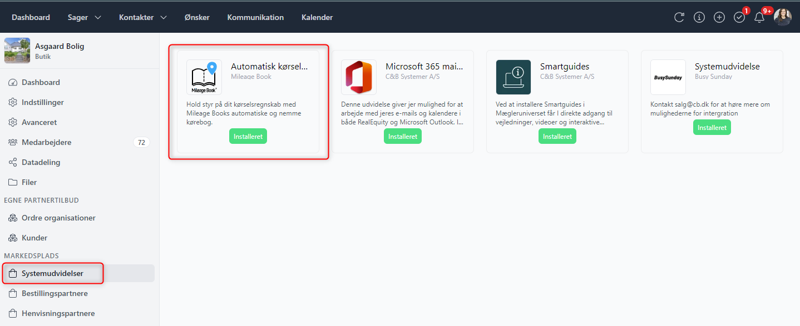
Task: Click Installeret button under Mileage Book
Action: (x=248, y=136)
